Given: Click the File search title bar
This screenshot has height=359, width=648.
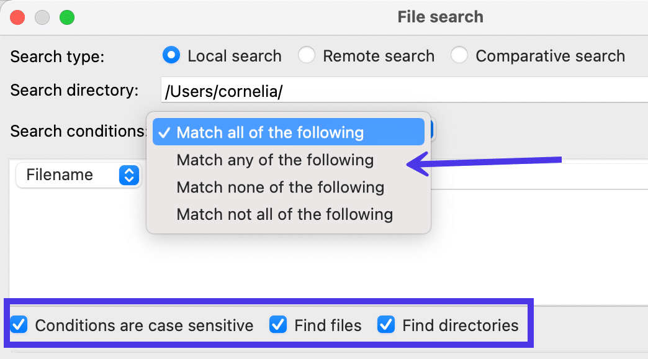Looking at the screenshot, I should (x=441, y=17).
